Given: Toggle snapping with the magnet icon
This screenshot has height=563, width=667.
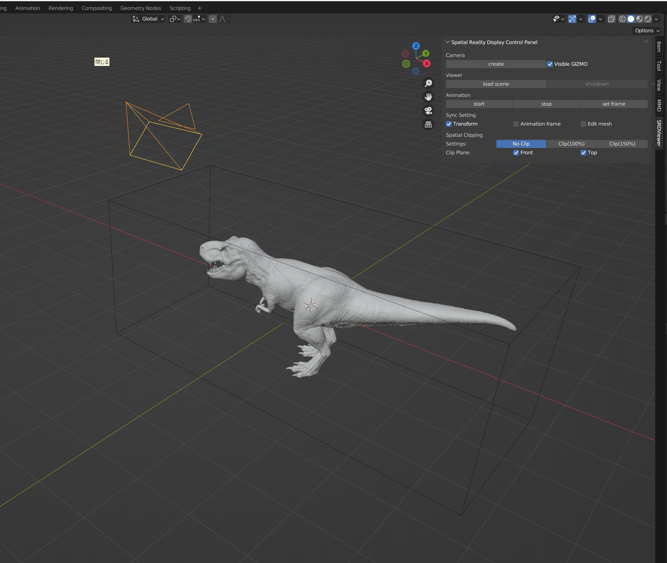Looking at the screenshot, I should point(188,19).
